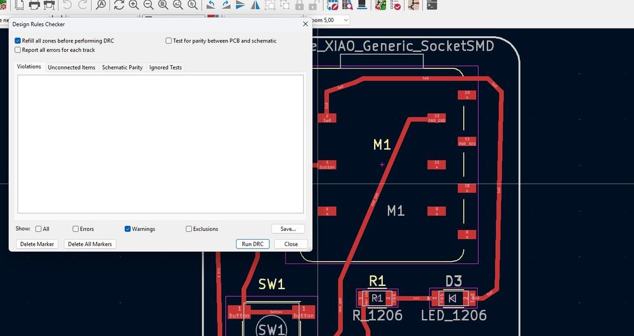Click the New board page icon
This screenshot has height=336, width=634.
[19, 5]
